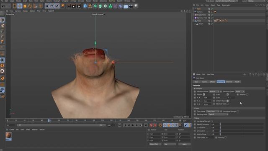Open the Display menu in viewport
Viewport: 268px width, 151px height.
pos(25,11)
